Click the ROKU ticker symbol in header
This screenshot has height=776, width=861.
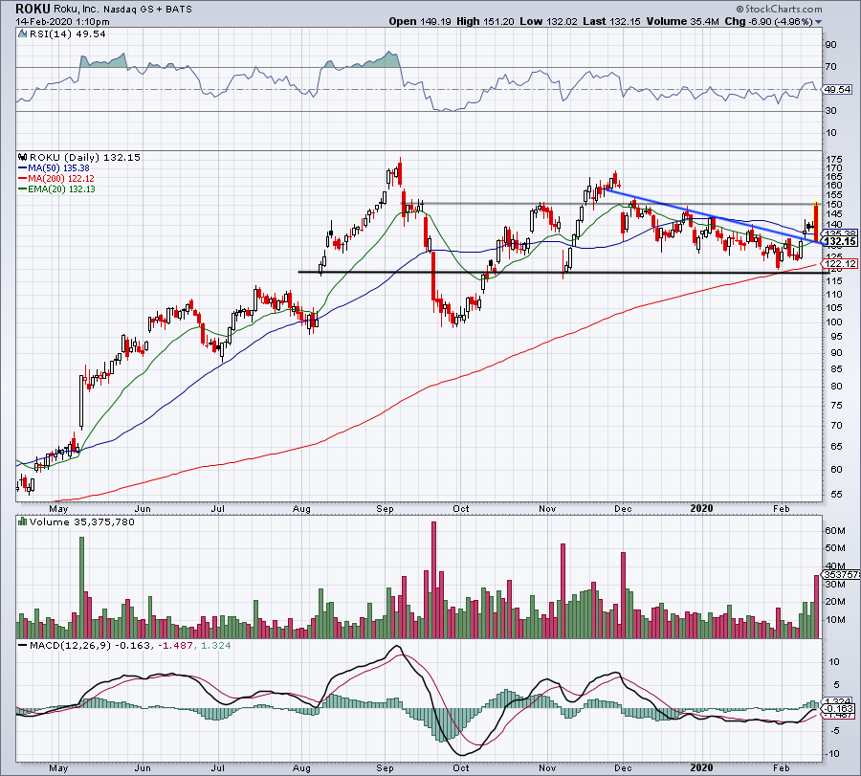coord(33,9)
